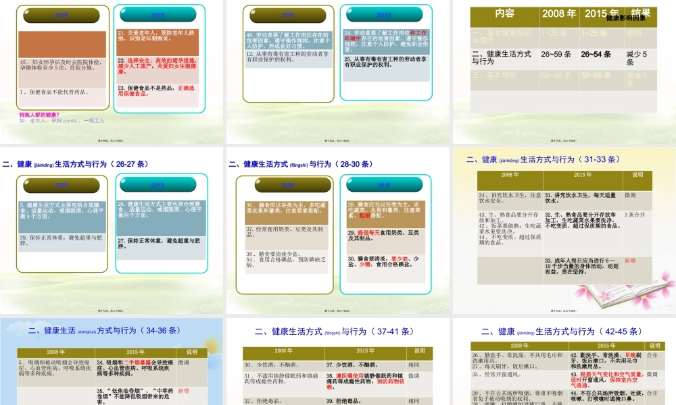
Task: Open the slide titled 健康生活方式（37-41条）
Action: [338, 364]
